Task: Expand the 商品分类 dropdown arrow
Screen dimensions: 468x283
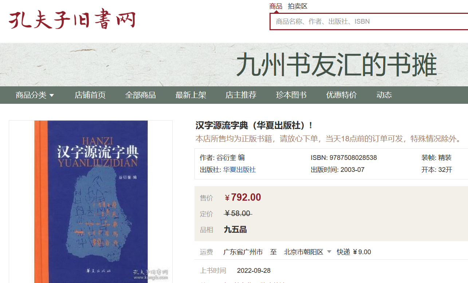Action: 52,95
